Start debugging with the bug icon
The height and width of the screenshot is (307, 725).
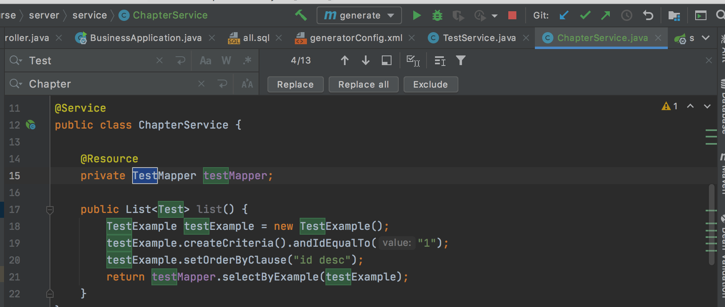point(437,15)
